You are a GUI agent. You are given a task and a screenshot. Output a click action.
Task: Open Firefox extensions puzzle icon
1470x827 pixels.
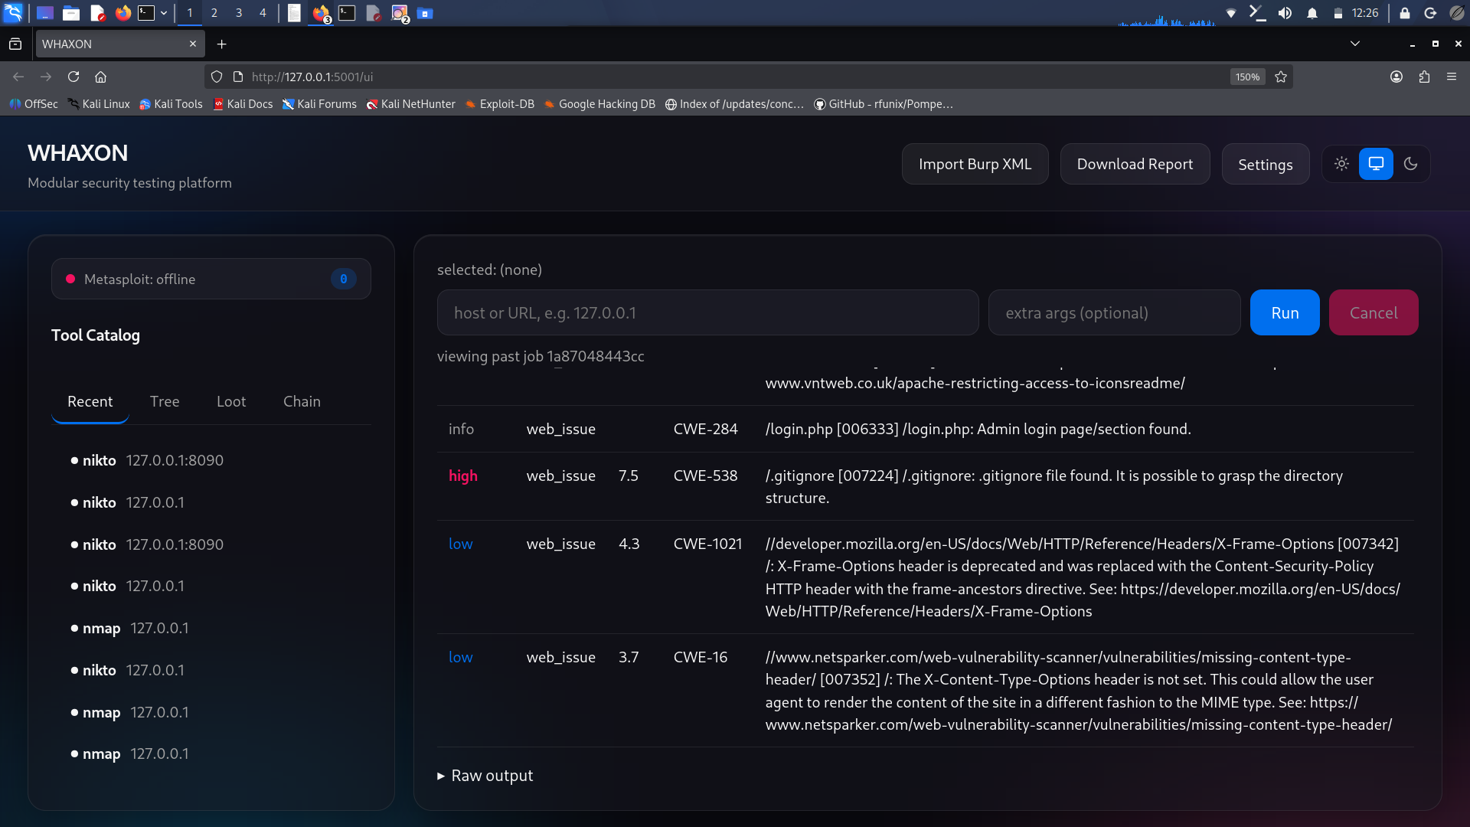tap(1424, 77)
